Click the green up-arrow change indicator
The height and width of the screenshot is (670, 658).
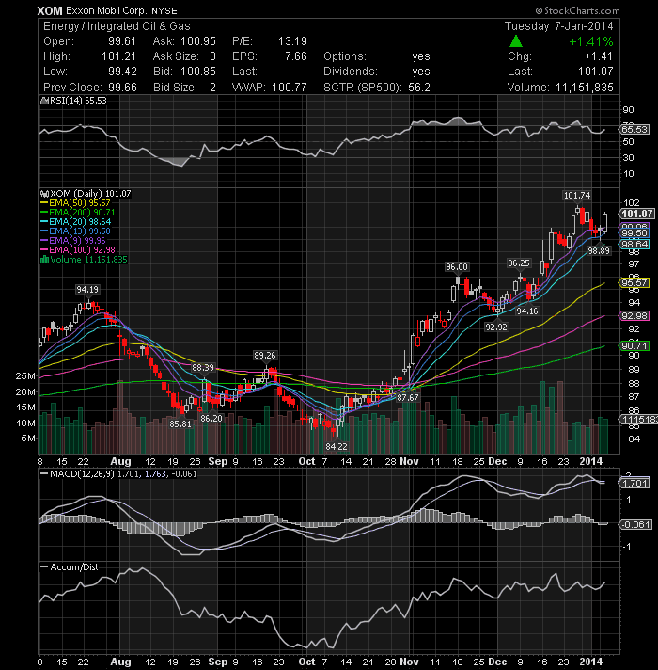point(516,41)
